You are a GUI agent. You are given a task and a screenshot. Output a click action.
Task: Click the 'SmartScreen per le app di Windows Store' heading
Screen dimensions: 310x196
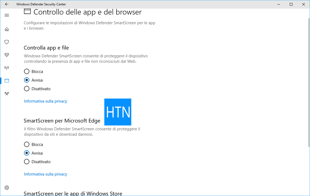pos(73,193)
